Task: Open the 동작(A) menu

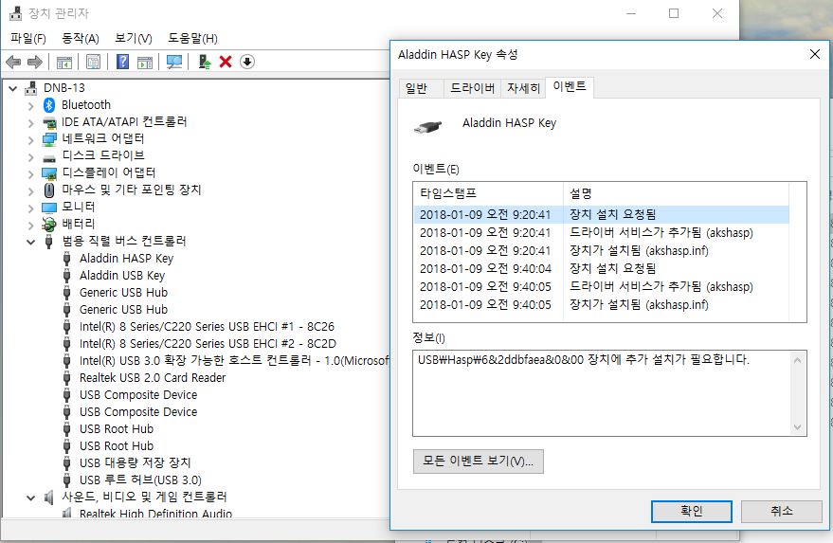Action: 80,38
